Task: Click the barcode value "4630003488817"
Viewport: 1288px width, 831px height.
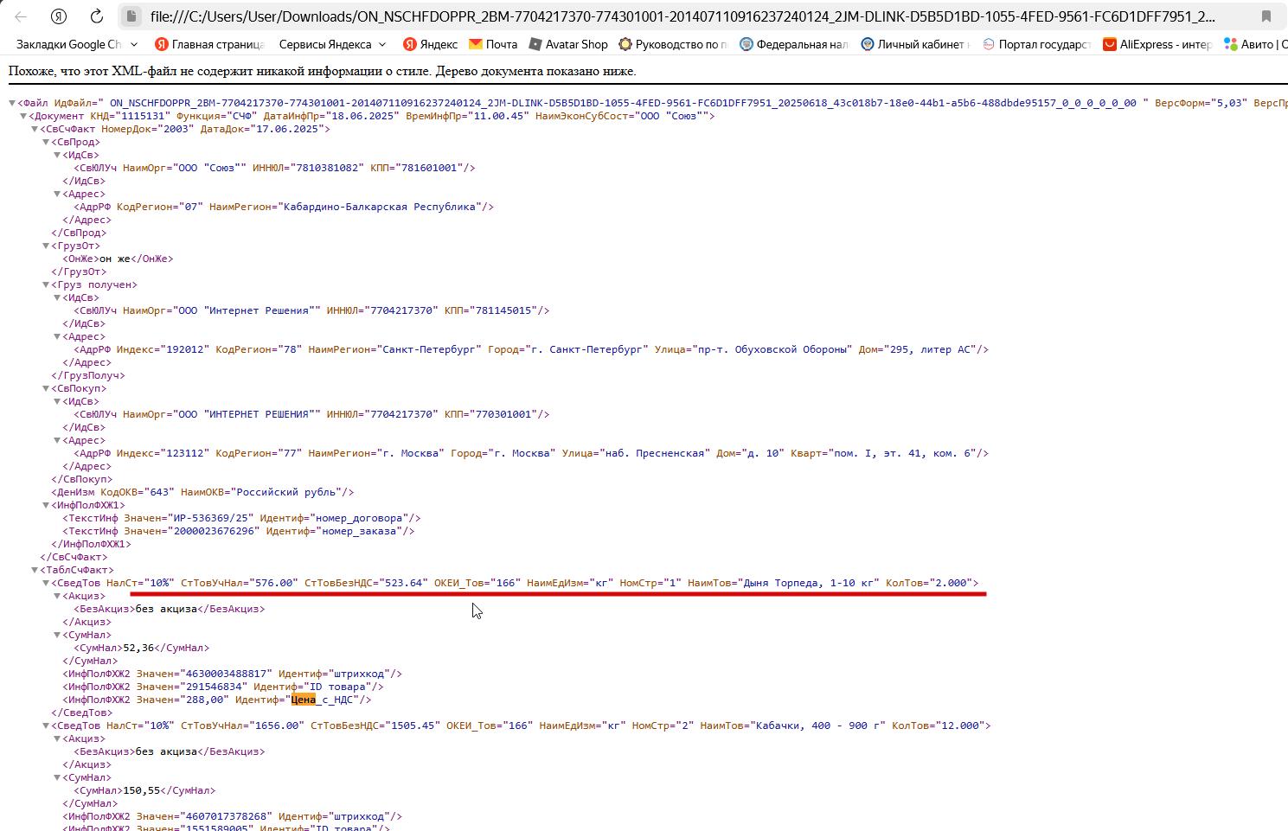Action: (225, 674)
